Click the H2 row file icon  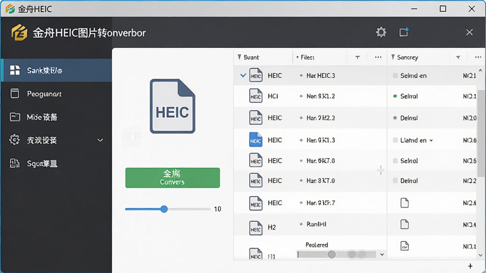256,228
